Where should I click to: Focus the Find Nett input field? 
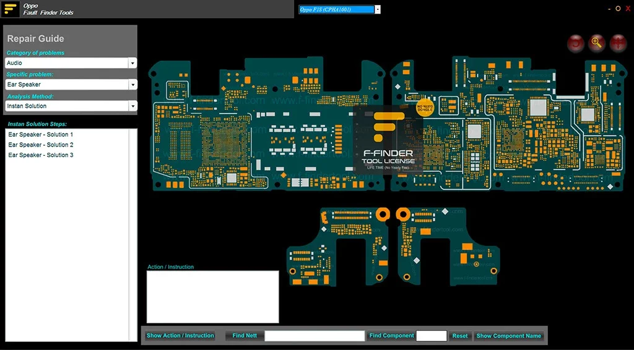(x=315, y=336)
